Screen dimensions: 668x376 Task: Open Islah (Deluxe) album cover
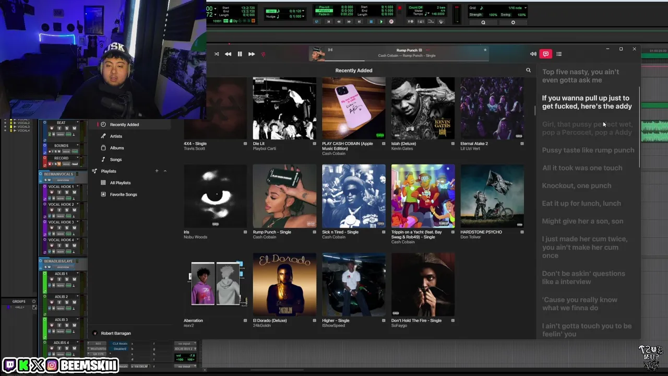[x=423, y=108]
